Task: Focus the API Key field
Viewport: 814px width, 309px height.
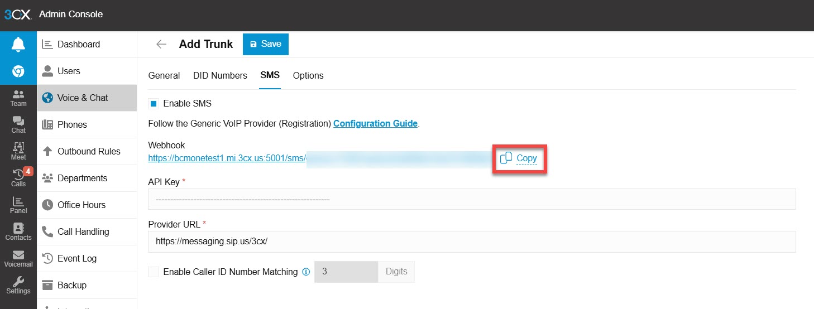Action: pos(472,199)
